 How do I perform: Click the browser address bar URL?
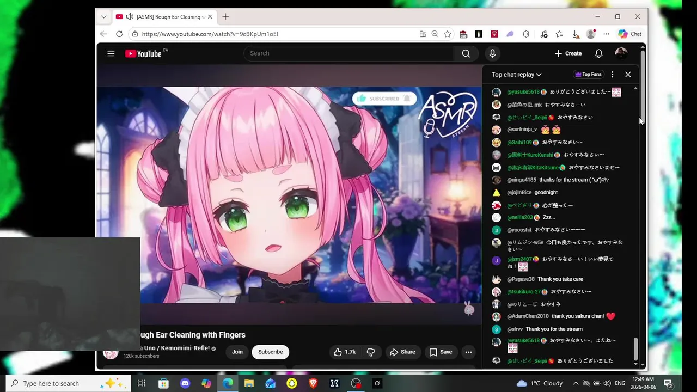[x=210, y=34]
